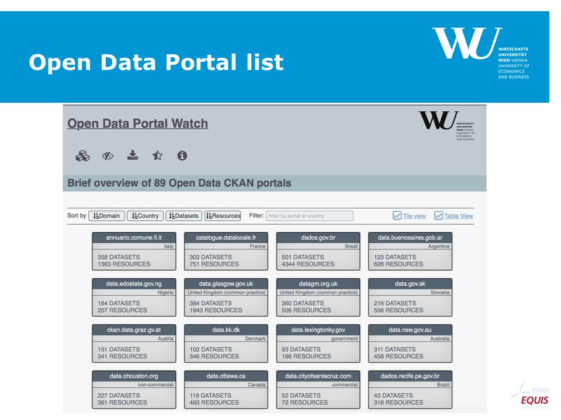
Task: Open the catalogue.datalocale.fr portal tile
Action: [x=226, y=251]
